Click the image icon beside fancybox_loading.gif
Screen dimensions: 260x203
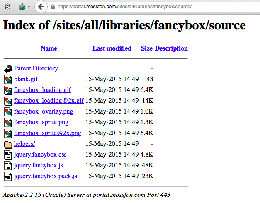pyautogui.click(x=8, y=90)
